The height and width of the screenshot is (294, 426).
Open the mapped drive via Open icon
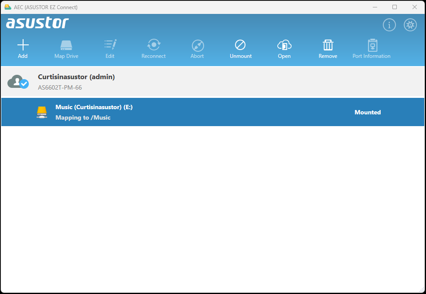point(284,45)
